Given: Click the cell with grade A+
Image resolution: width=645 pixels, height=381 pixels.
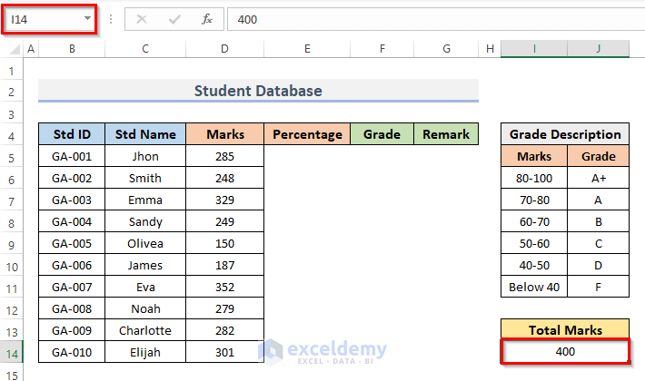Looking at the screenshot, I should tap(599, 179).
